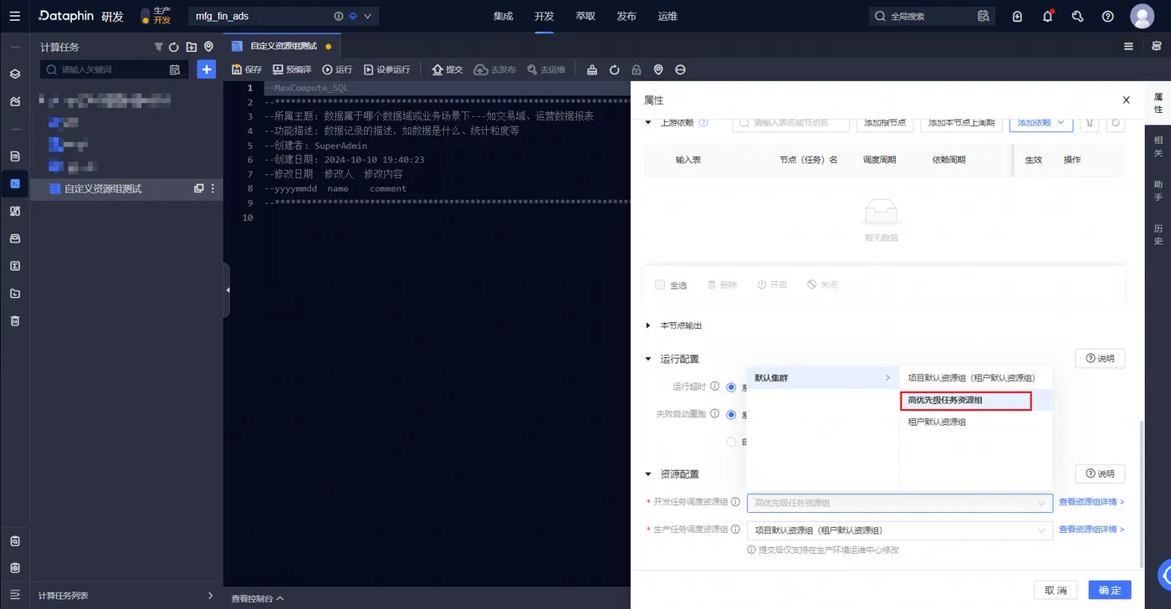Select the unselected radio under 失败自动重跑

tap(732, 442)
